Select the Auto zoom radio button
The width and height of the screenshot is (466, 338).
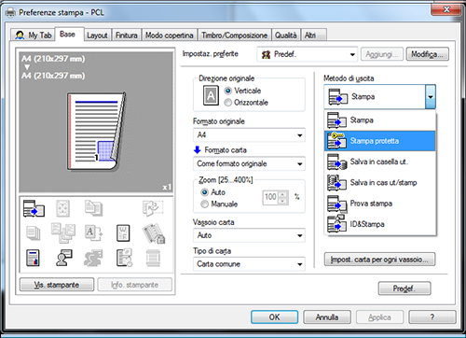204,192
